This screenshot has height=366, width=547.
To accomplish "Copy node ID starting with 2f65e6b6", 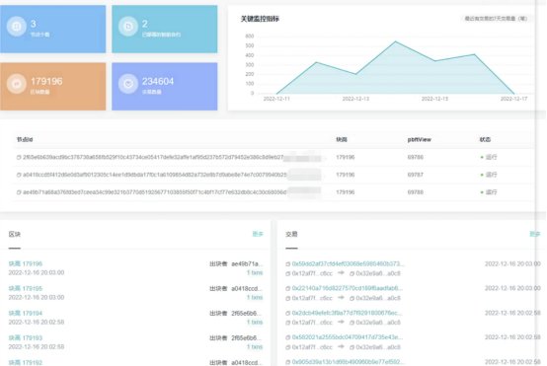I will click(x=19, y=158).
